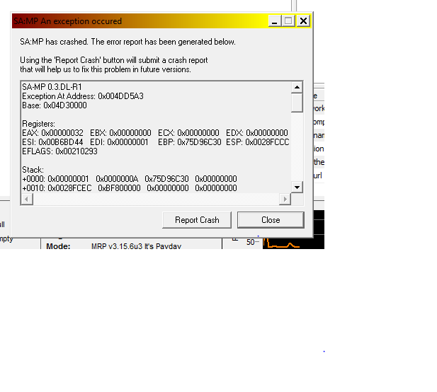Viewport: 437px width, 392px height.
Task: Click stack row '+0010'
Action: click(x=130, y=188)
